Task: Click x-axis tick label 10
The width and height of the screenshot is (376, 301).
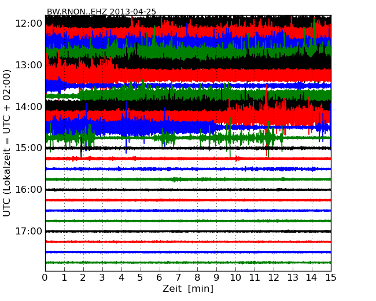Action: tap(235, 278)
